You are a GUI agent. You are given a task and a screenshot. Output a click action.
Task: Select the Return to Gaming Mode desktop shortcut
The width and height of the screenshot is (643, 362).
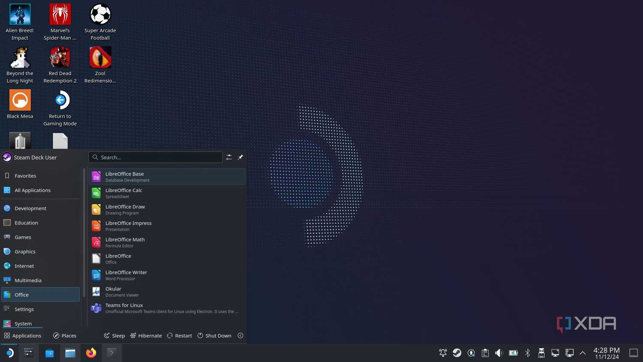point(60,108)
